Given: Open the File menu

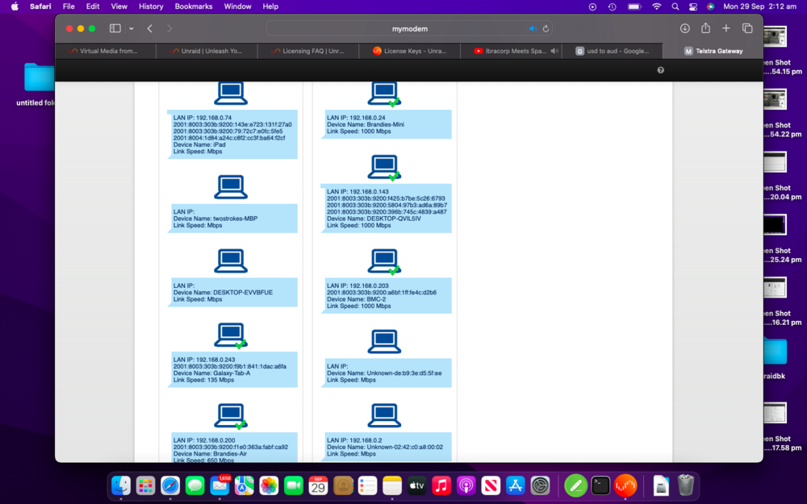Looking at the screenshot, I should pyautogui.click(x=69, y=6).
